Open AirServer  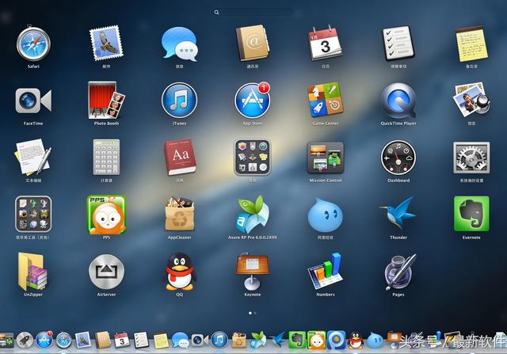[x=106, y=272]
